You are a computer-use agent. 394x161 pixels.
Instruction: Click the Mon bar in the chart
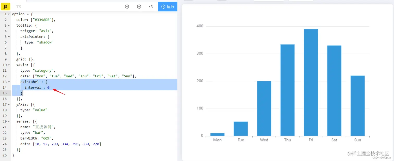(x=217, y=134)
